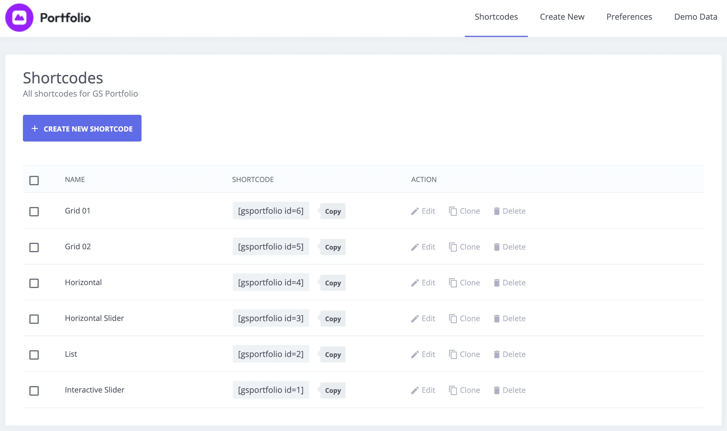Screen dimensions: 727x431
Task: Click the pencil Edit icon for Grid 01
Action: click(x=415, y=211)
